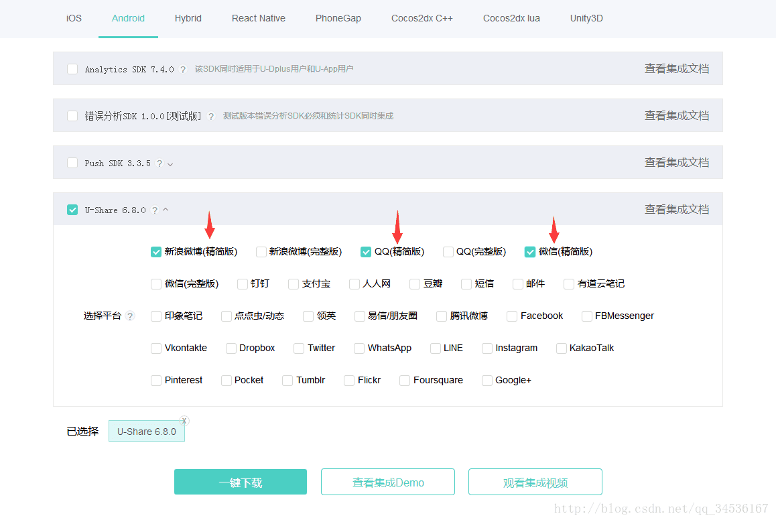Check the WhatsApp platform
Image resolution: width=776 pixels, height=522 pixels.
[359, 348]
